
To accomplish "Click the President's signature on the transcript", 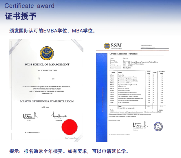I will point(140,125).
